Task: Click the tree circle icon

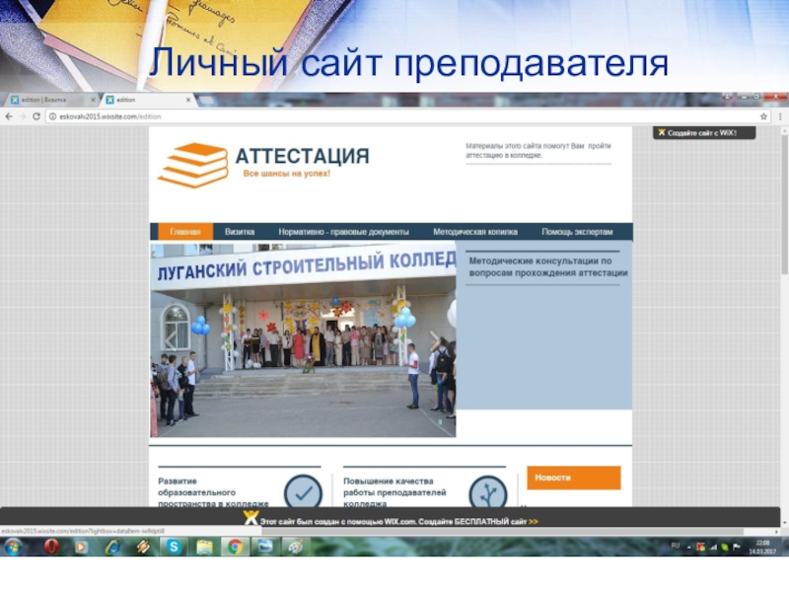Action: pos(487,492)
